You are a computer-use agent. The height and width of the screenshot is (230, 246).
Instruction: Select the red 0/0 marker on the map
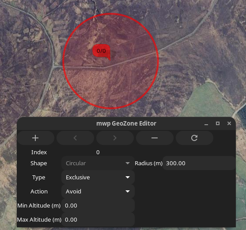101,52
